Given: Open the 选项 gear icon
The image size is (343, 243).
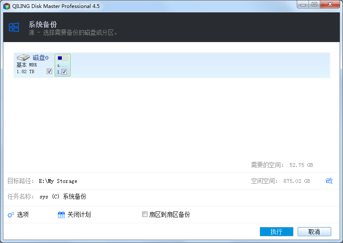Looking at the screenshot, I should pyautogui.click(x=11, y=215).
